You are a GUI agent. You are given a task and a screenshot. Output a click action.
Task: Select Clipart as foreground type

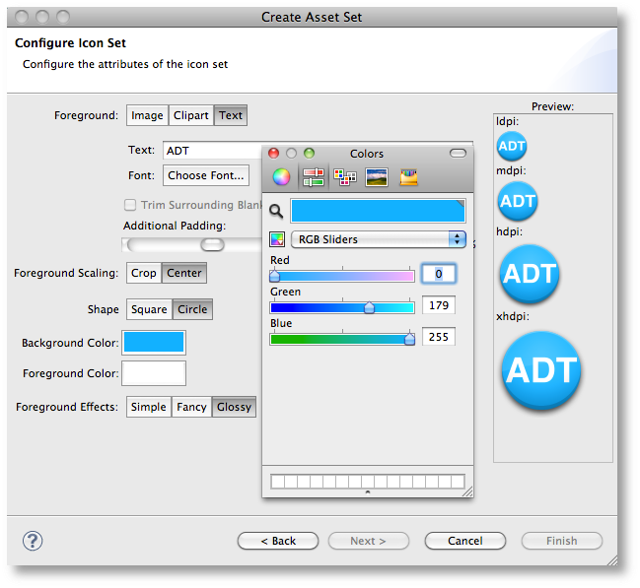point(190,115)
